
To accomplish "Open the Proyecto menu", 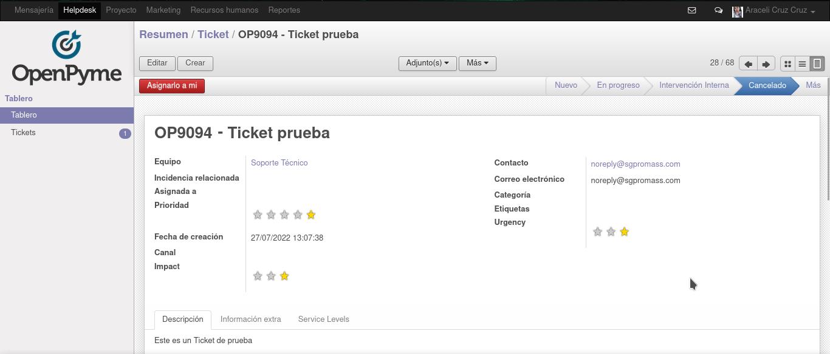I will [x=121, y=10].
